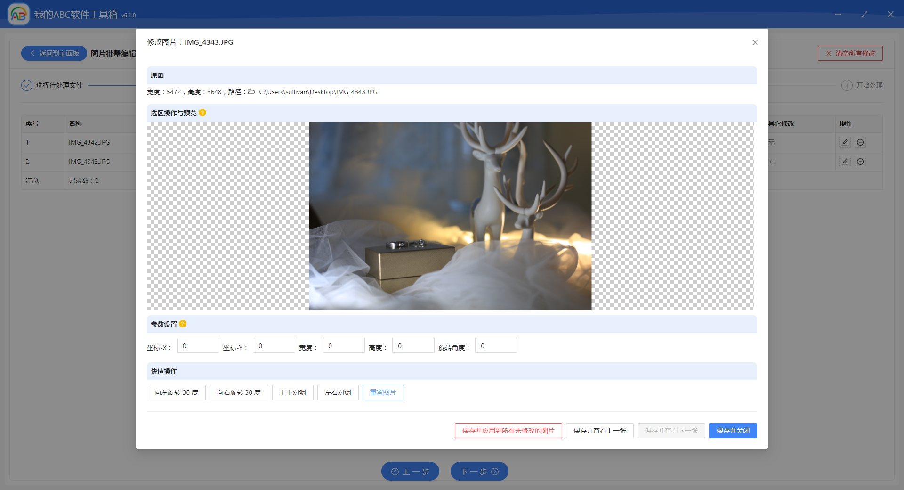
Task: Click the help icon next to 选区操作与预览
Action: click(202, 113)
